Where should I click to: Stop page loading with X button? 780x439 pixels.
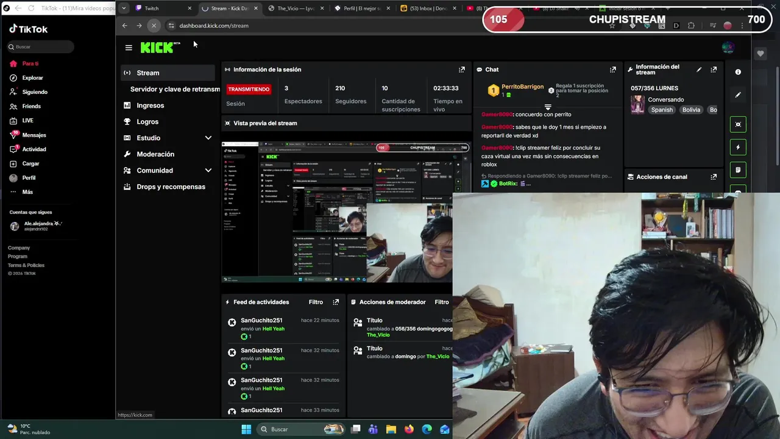[154, 26]
